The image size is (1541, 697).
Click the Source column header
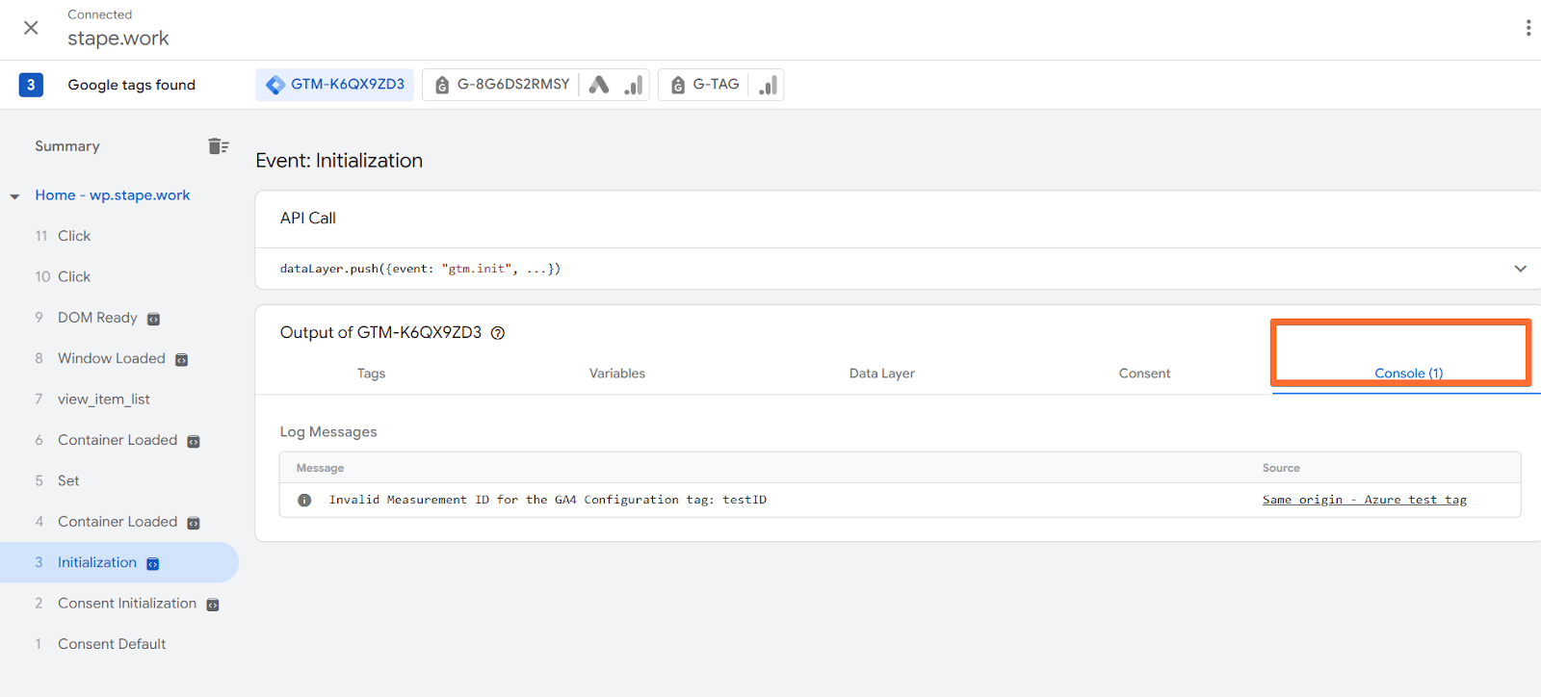pyautogui.click(x=1281, y=468)
